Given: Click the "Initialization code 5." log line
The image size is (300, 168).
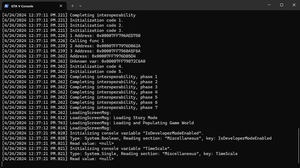Looking at the screenshot, I should pyautogui.click(x=96, y=72).
